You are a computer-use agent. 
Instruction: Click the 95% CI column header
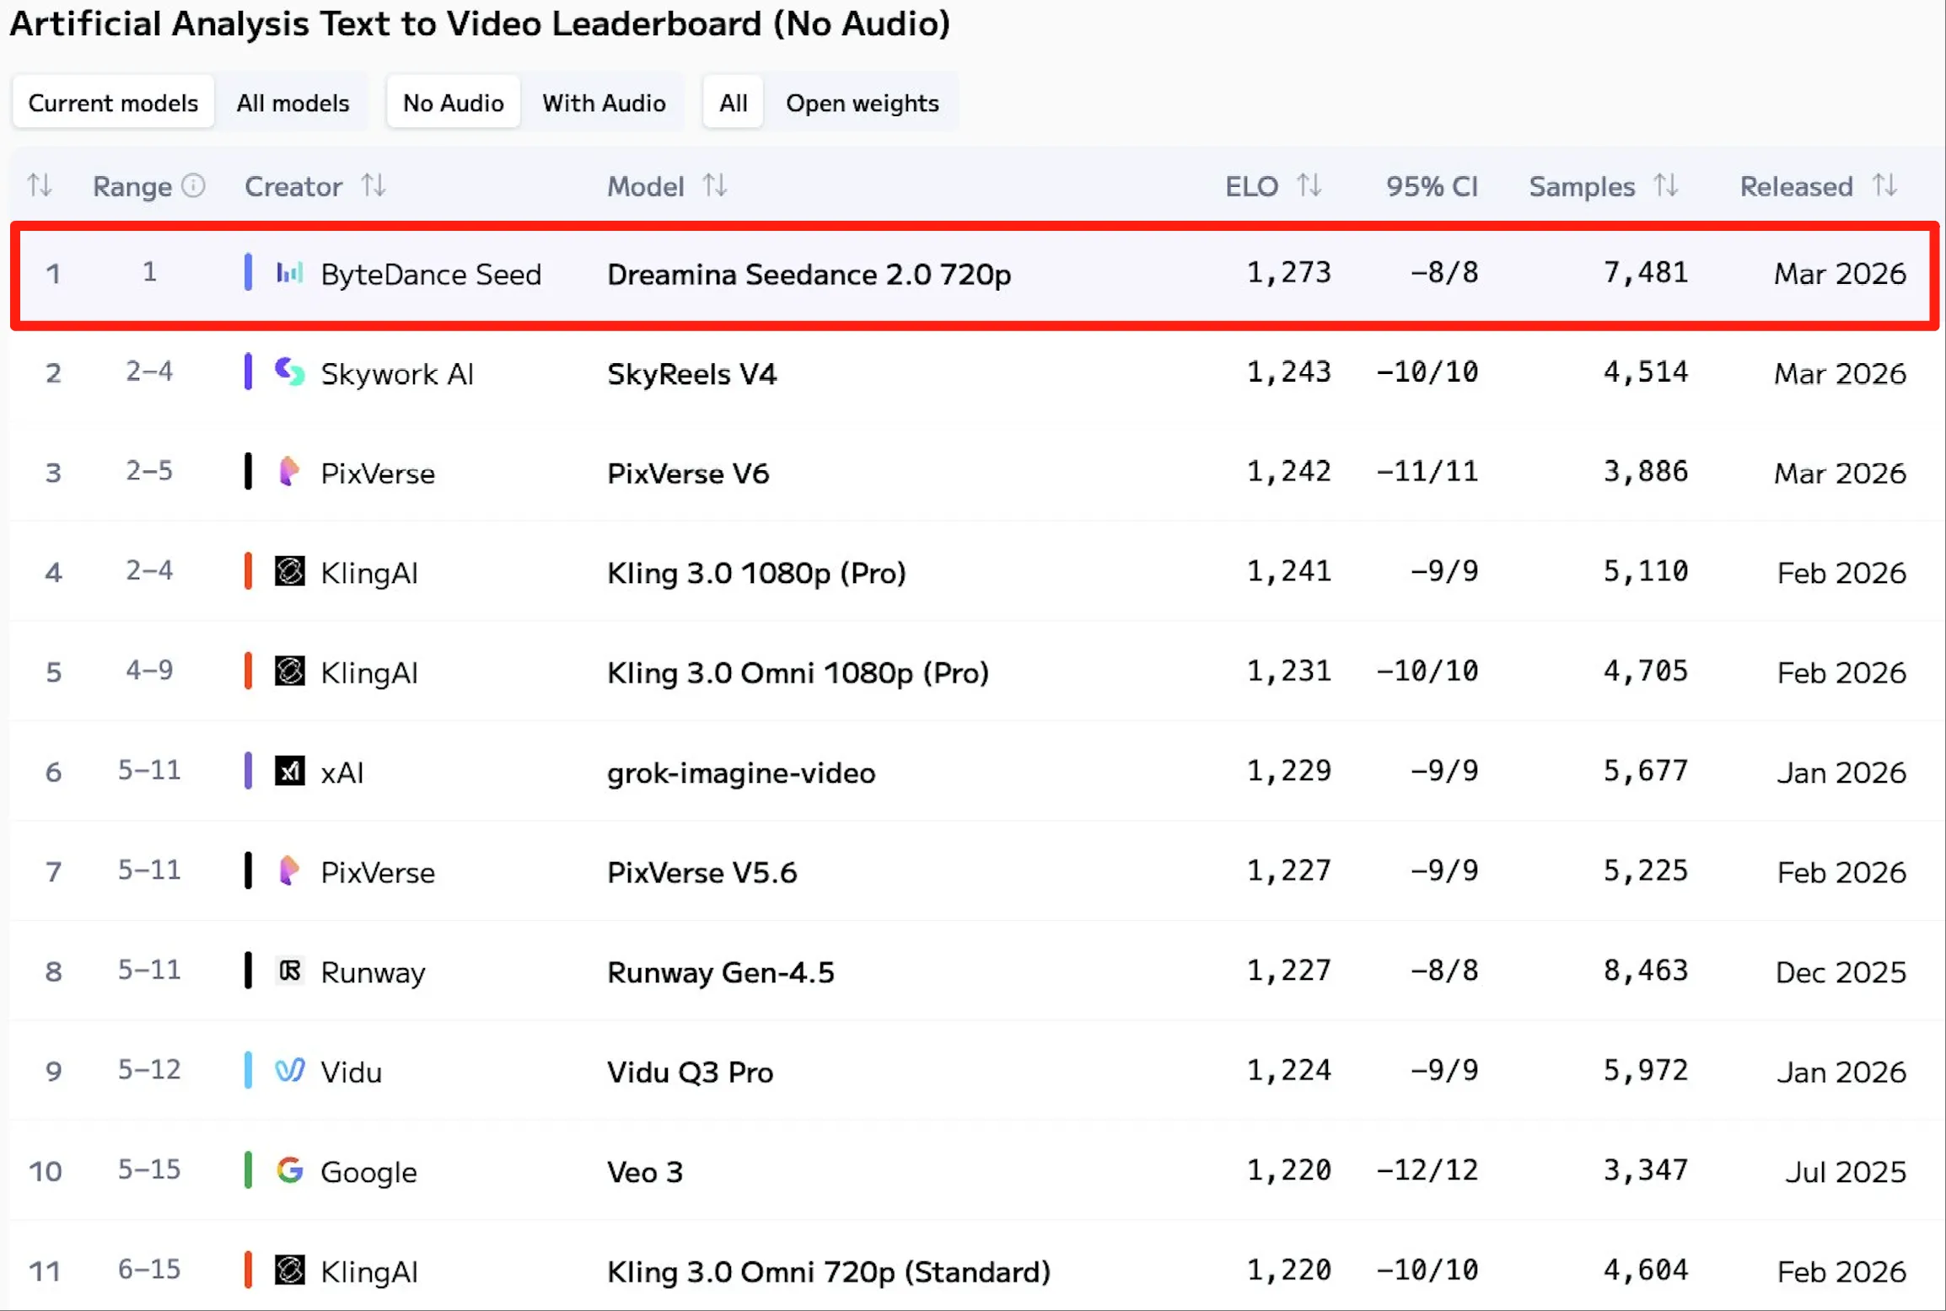[x=1432, y=186]
